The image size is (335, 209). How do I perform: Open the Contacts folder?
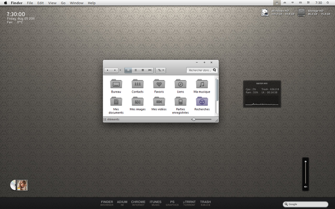click(138, 84)
